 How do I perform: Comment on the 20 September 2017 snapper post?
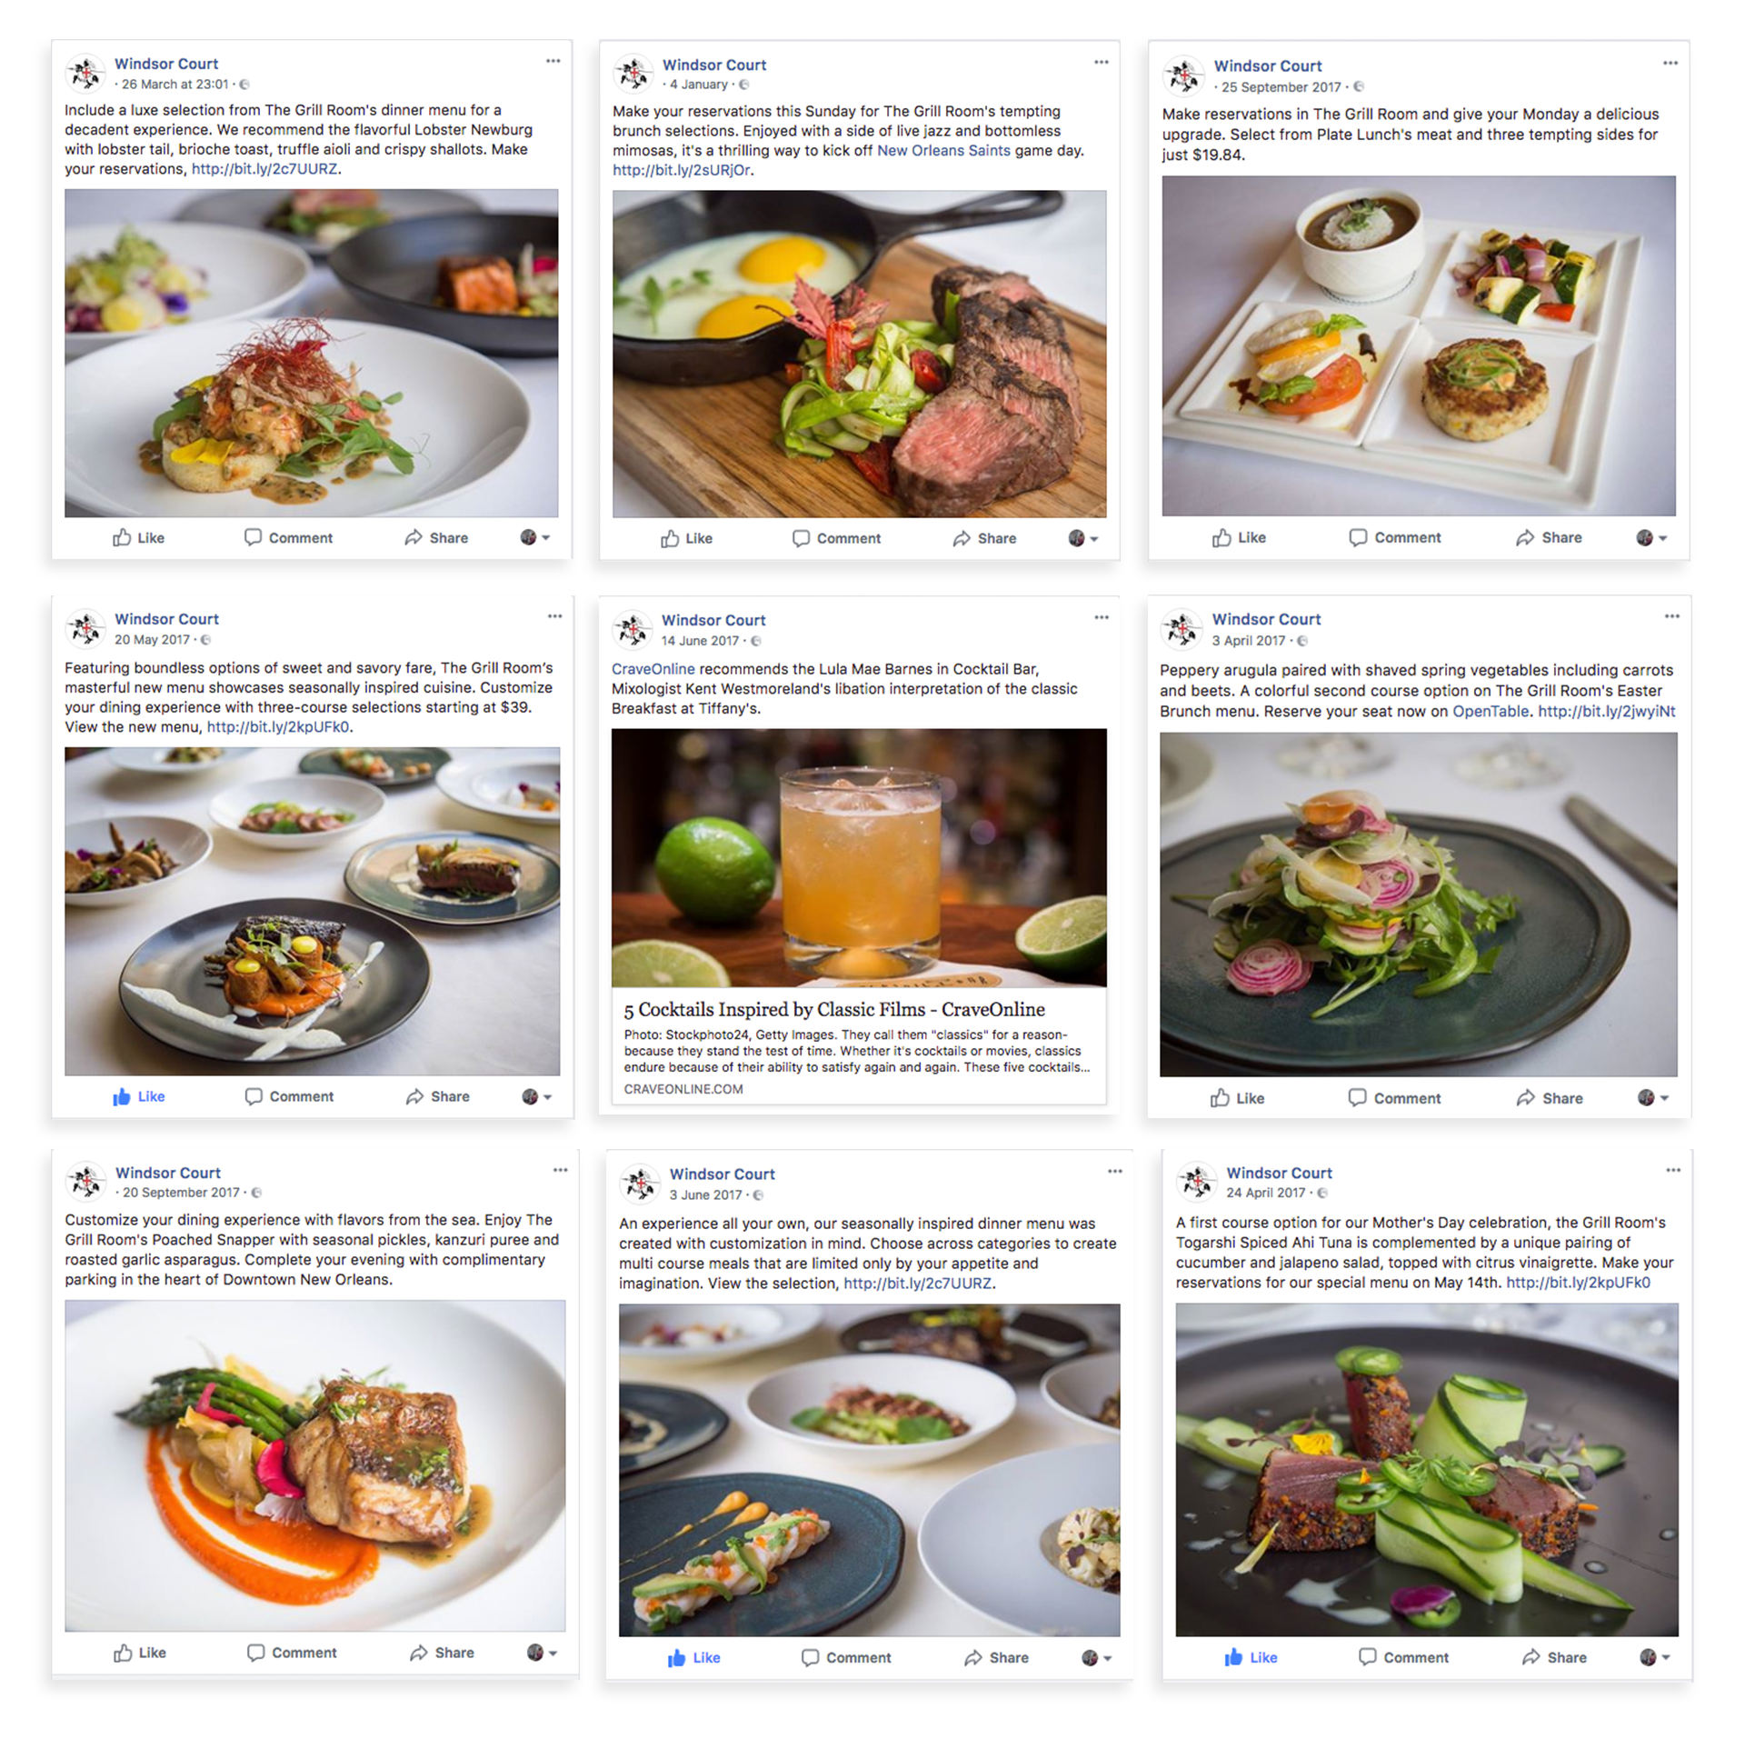[x=293, y=1653]
